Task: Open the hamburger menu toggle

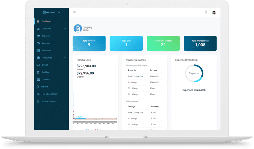Action: point(74,12)
